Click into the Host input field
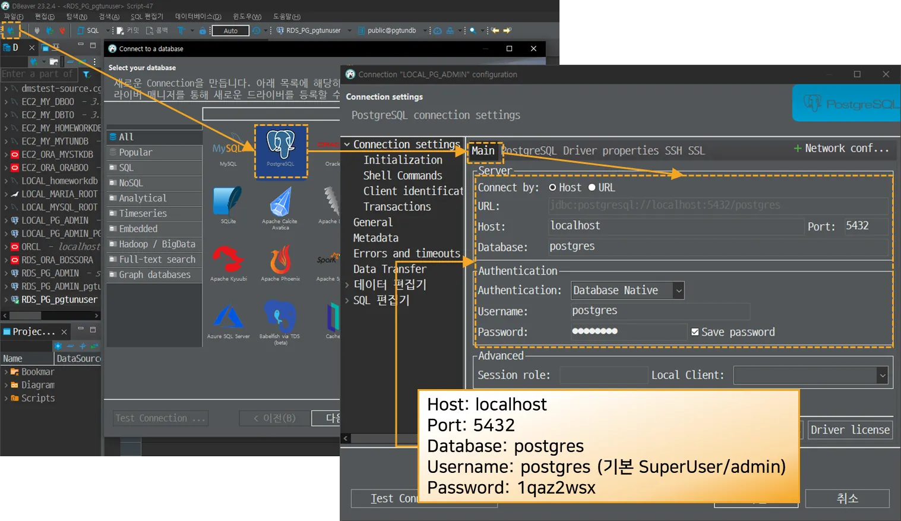Screen dimensions: 901x521 (x=676, y=226)
